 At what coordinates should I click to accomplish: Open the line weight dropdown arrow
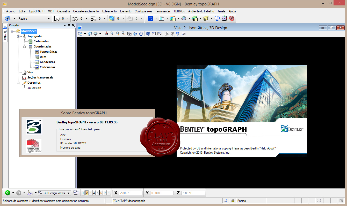pos(105,18)
